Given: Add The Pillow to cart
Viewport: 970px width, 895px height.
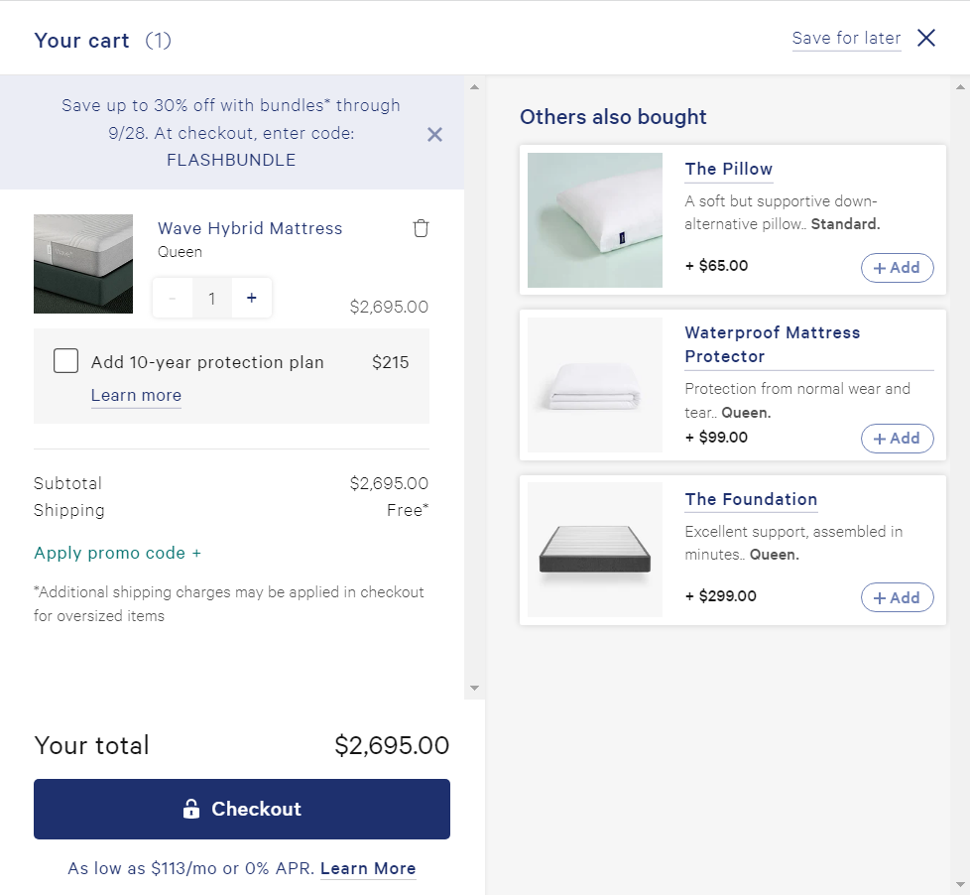Looking at the screenshot, I should click(x=897, y=268).
